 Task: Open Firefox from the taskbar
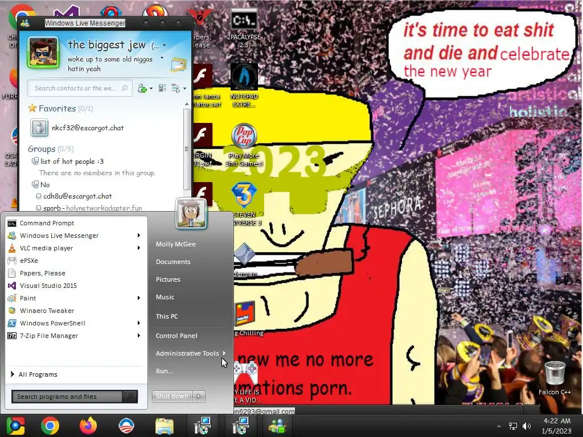point(88,426)
